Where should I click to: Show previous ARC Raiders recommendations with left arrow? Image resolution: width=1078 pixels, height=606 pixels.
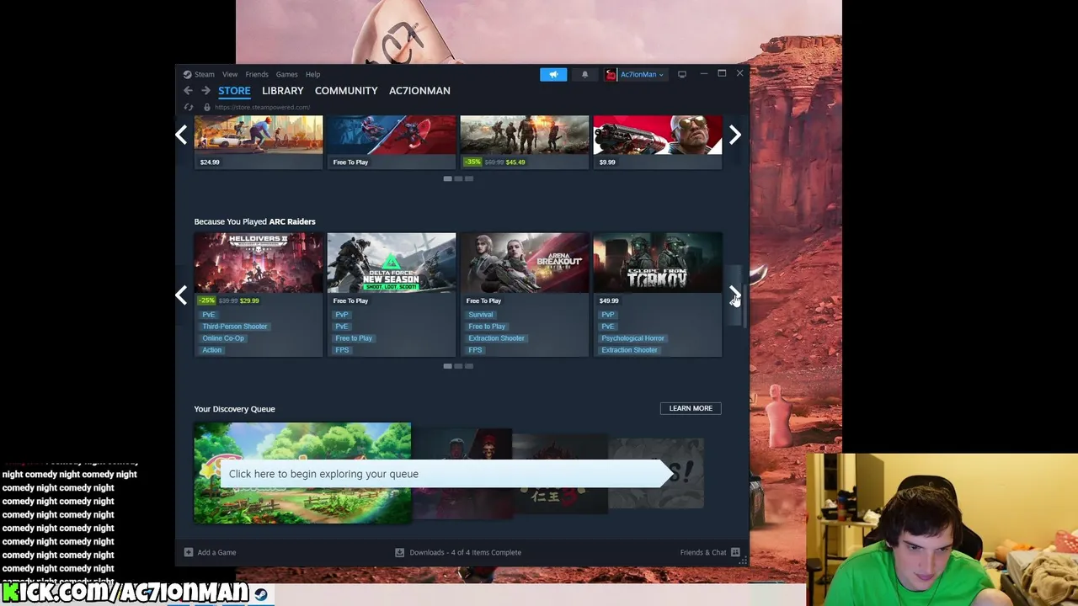(x=181, y=295)
